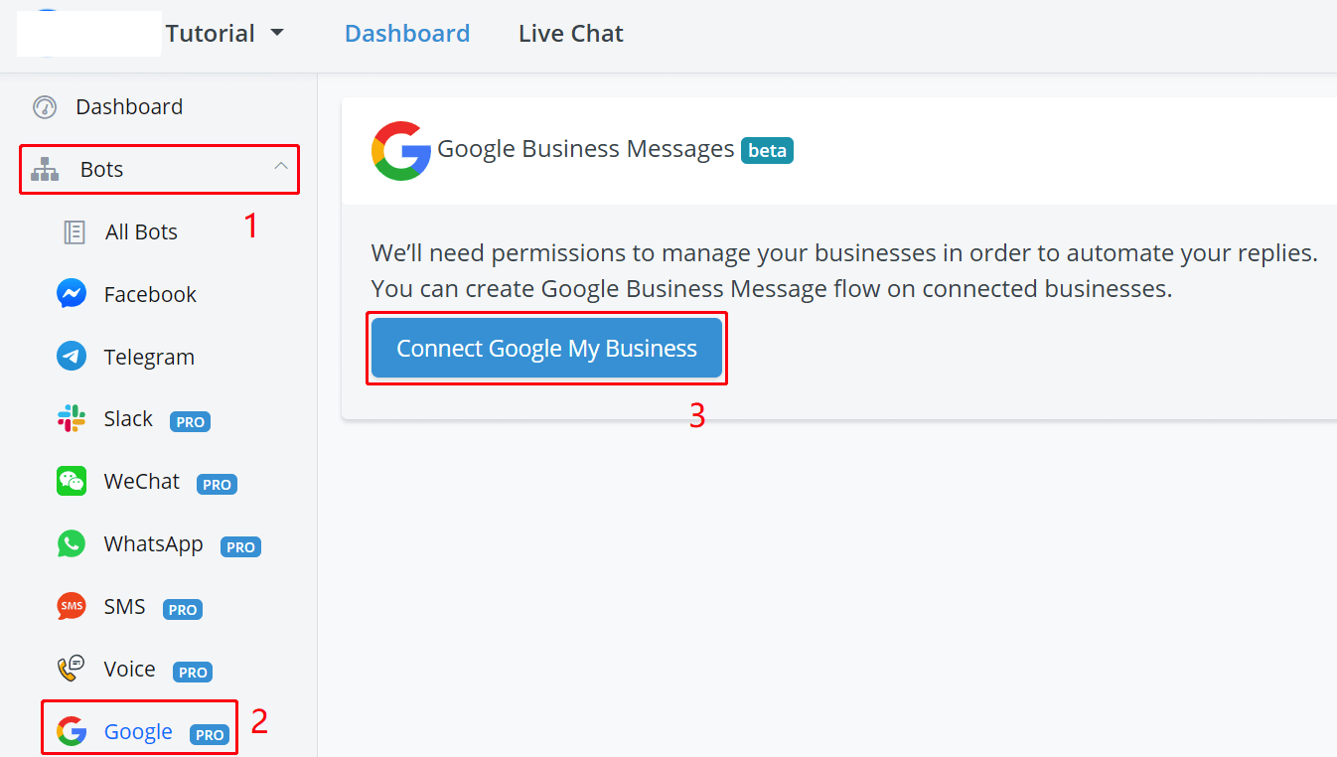Click the PRO badge beside Voice
Viewport: 1337px width, 757px height.
[193, 672]
